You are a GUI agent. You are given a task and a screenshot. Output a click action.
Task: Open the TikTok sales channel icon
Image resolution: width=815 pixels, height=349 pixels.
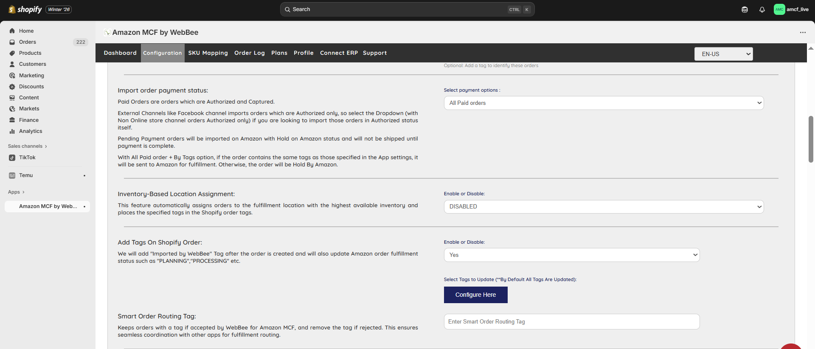(x=12, y=158)
